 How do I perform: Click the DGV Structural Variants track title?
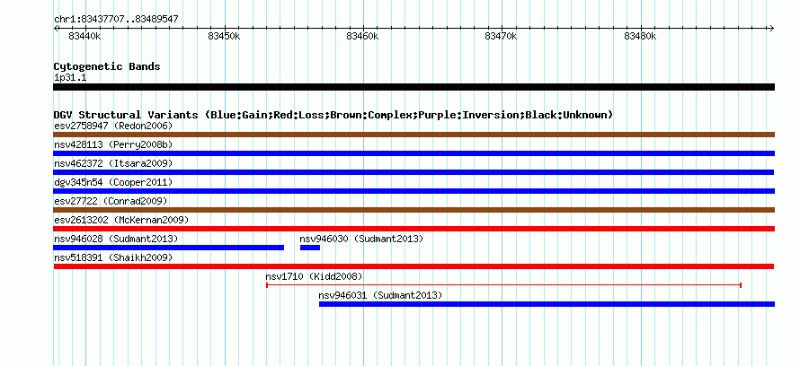point(333,115)
